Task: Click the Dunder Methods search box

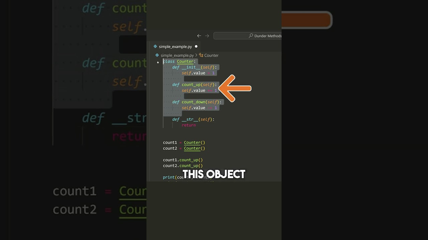Action: click(247, 36)
